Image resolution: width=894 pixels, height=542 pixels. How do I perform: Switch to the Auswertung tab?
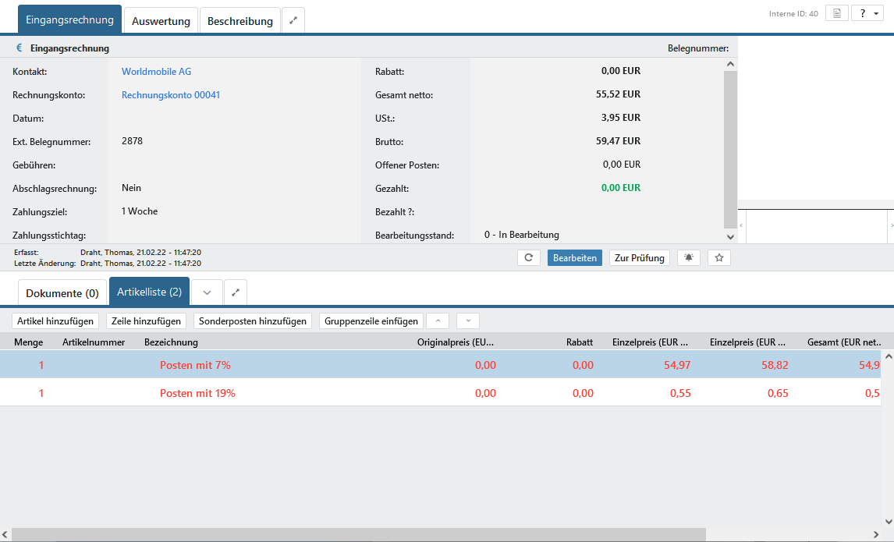point(161,21)
